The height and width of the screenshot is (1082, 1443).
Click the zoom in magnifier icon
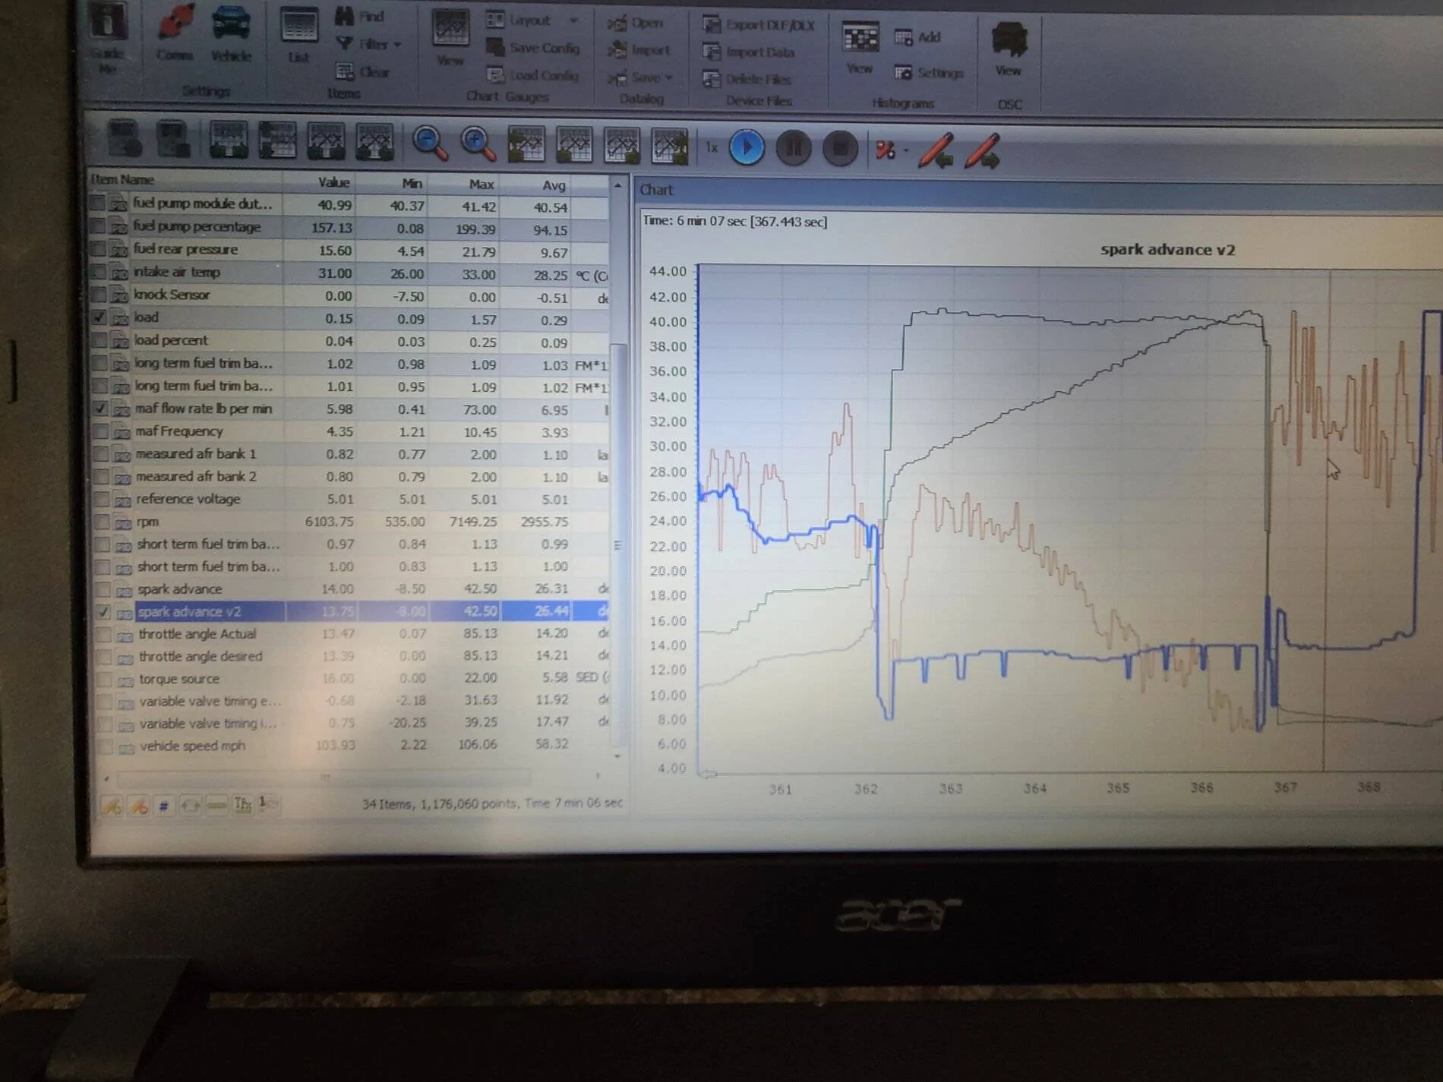[x=478, y=143]
